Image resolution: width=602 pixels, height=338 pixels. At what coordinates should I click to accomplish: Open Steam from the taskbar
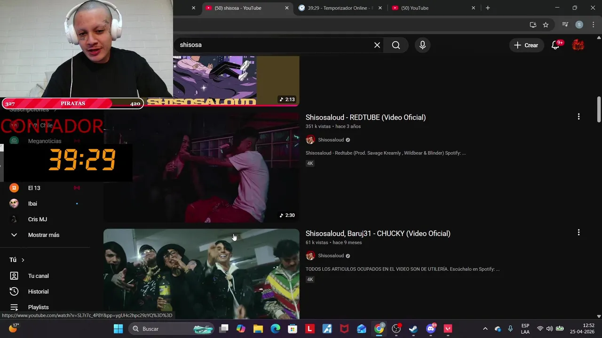coord(413,329)
